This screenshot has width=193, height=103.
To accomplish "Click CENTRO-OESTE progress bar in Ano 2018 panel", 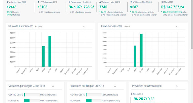I will 32,95.
